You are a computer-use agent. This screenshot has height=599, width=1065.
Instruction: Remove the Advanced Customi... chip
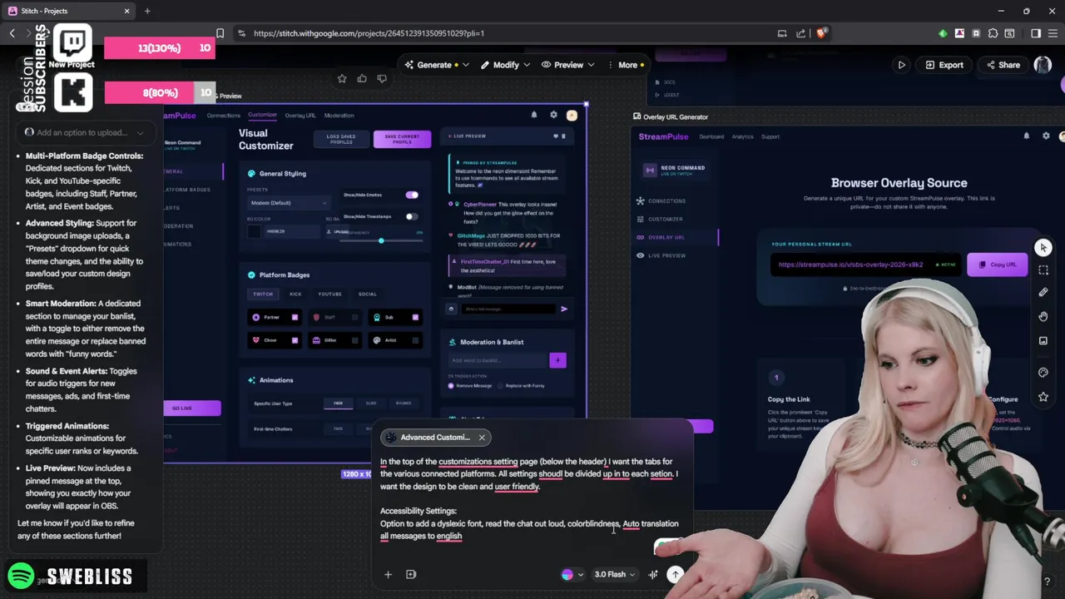481,438
